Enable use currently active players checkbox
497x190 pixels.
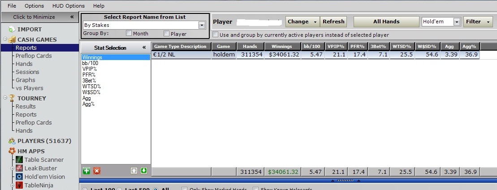pyautogui.click(x=216, y=34)
